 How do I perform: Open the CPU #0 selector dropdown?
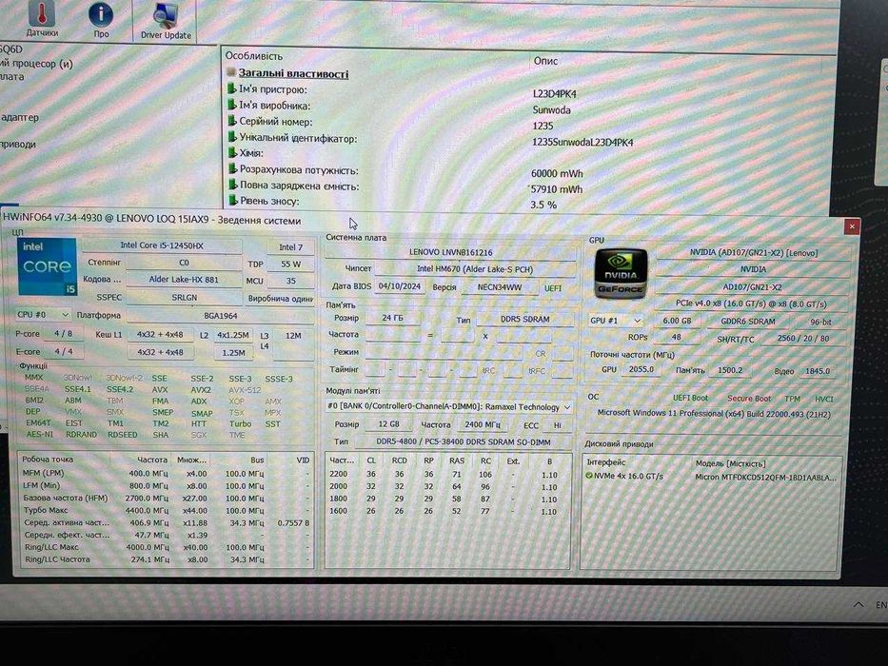[x=43, y=314]
